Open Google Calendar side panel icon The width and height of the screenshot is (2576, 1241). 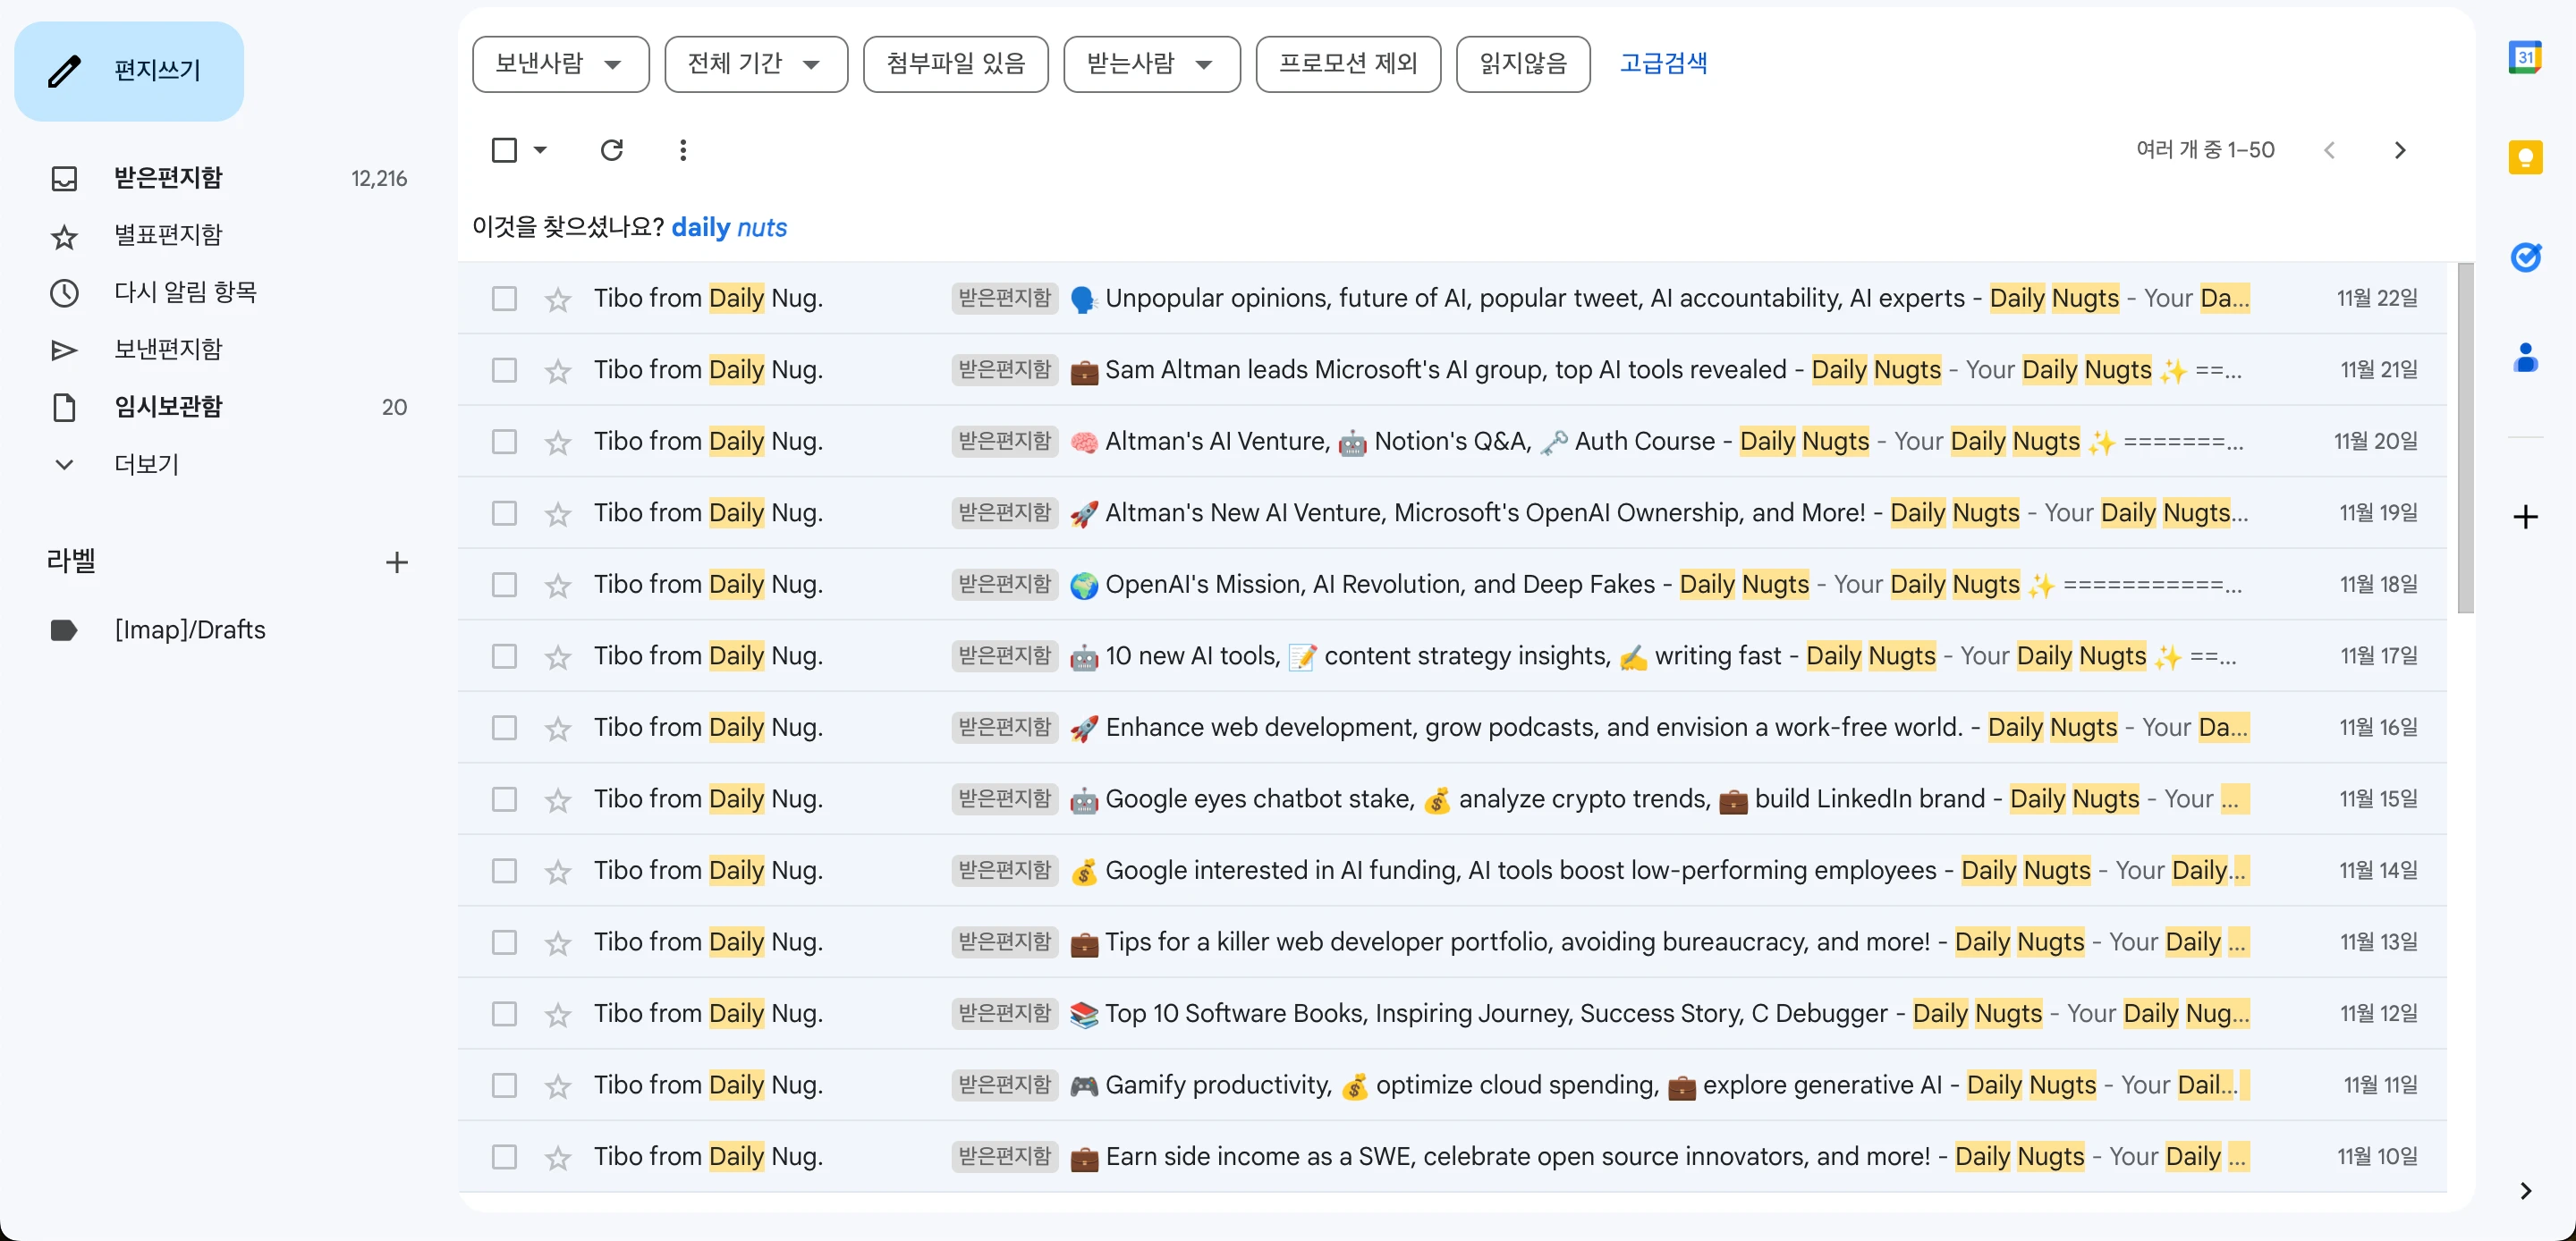[2525, 57]
